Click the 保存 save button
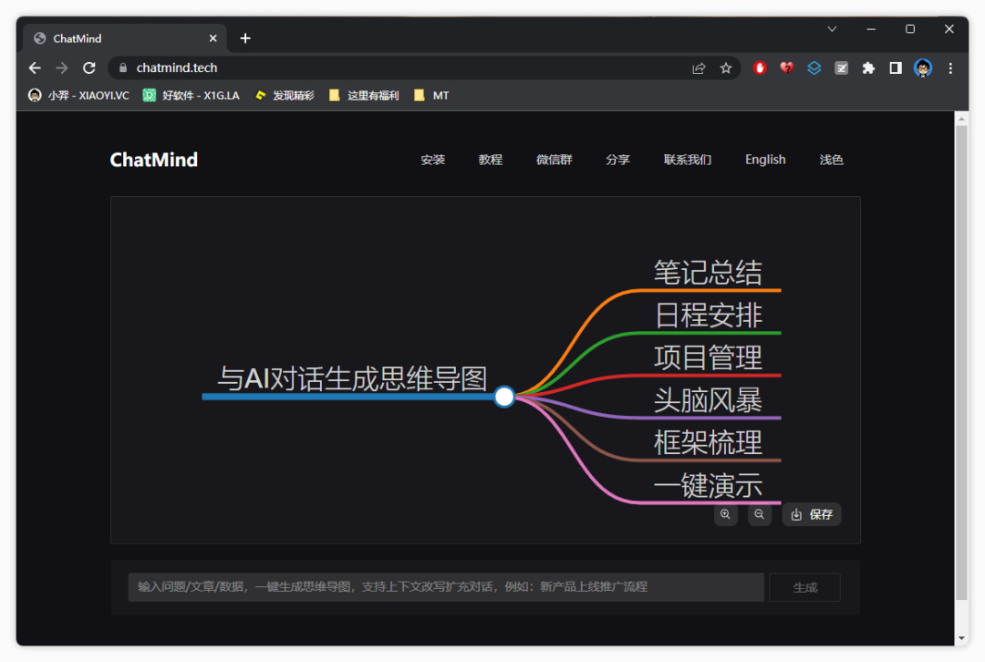The image size is (985, 662). [811, 514]
